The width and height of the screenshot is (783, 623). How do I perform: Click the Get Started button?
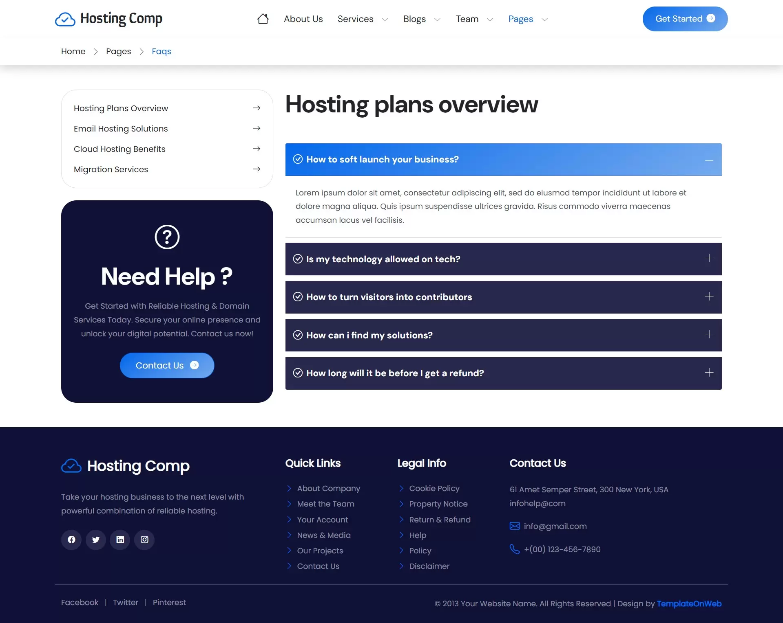pyautogui.click(x=685, y=19)
